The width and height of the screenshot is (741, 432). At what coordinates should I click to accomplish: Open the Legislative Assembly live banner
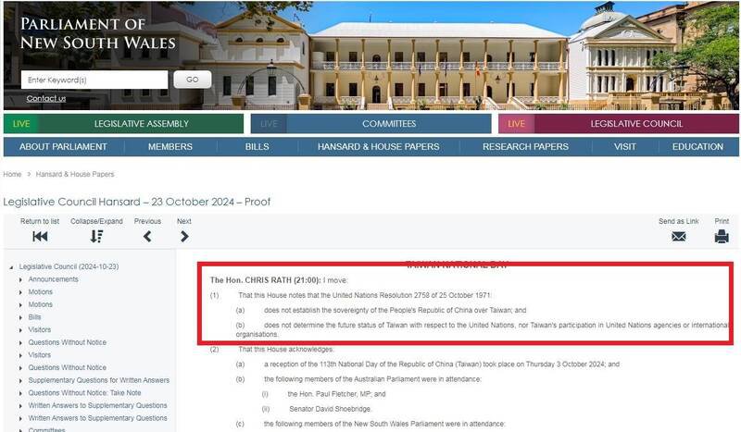point(123,124)
